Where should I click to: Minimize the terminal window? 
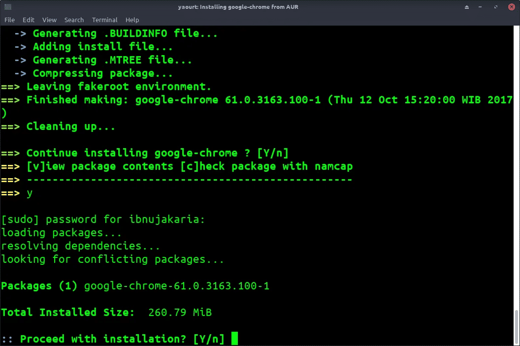480,7
